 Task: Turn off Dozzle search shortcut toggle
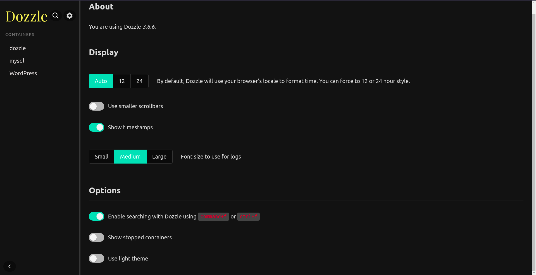[96, 216]
